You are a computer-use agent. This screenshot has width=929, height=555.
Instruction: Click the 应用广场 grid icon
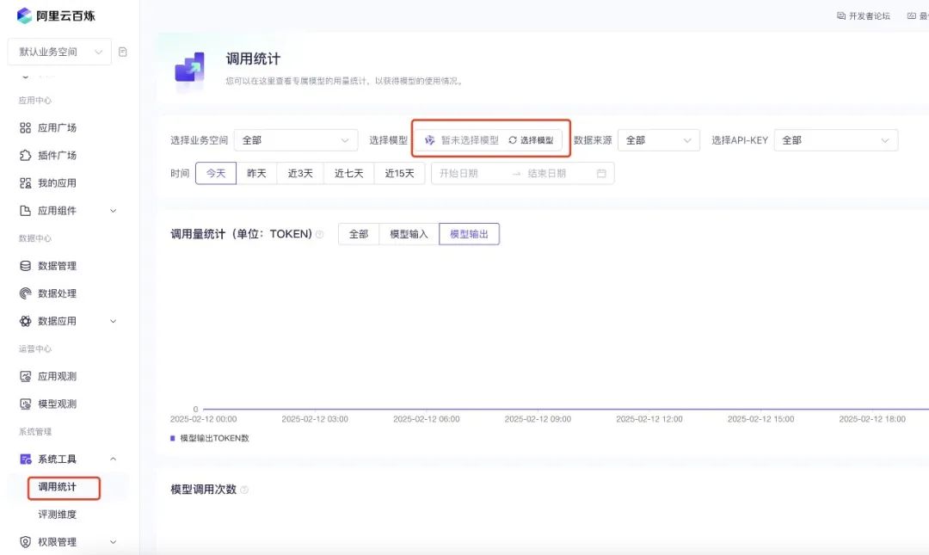tap(26, 127)
